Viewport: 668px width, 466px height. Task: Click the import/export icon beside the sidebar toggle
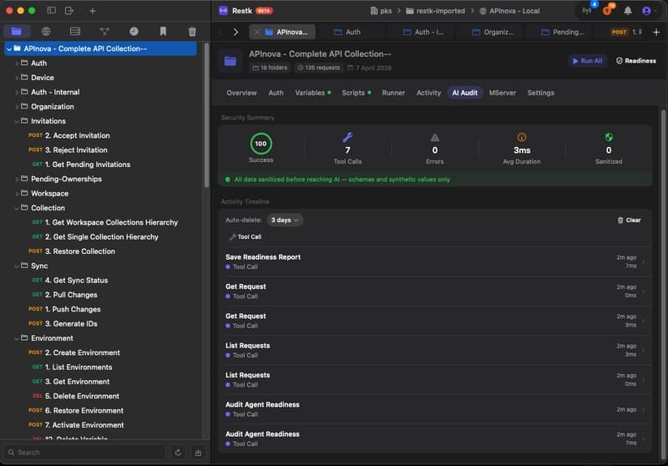point(69,10)
